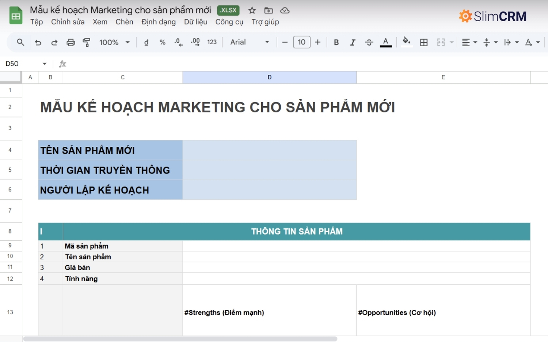This screenshot has height=342, width=548.
Task: Open more number formats (123)
Action: (212, 42)
